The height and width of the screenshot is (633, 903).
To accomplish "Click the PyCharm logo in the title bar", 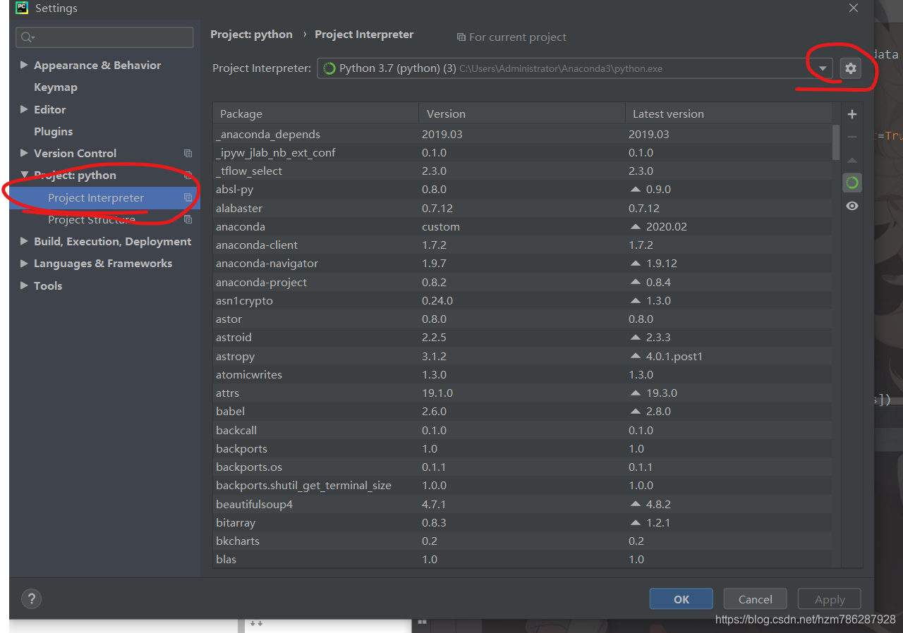I will point(22,8).
